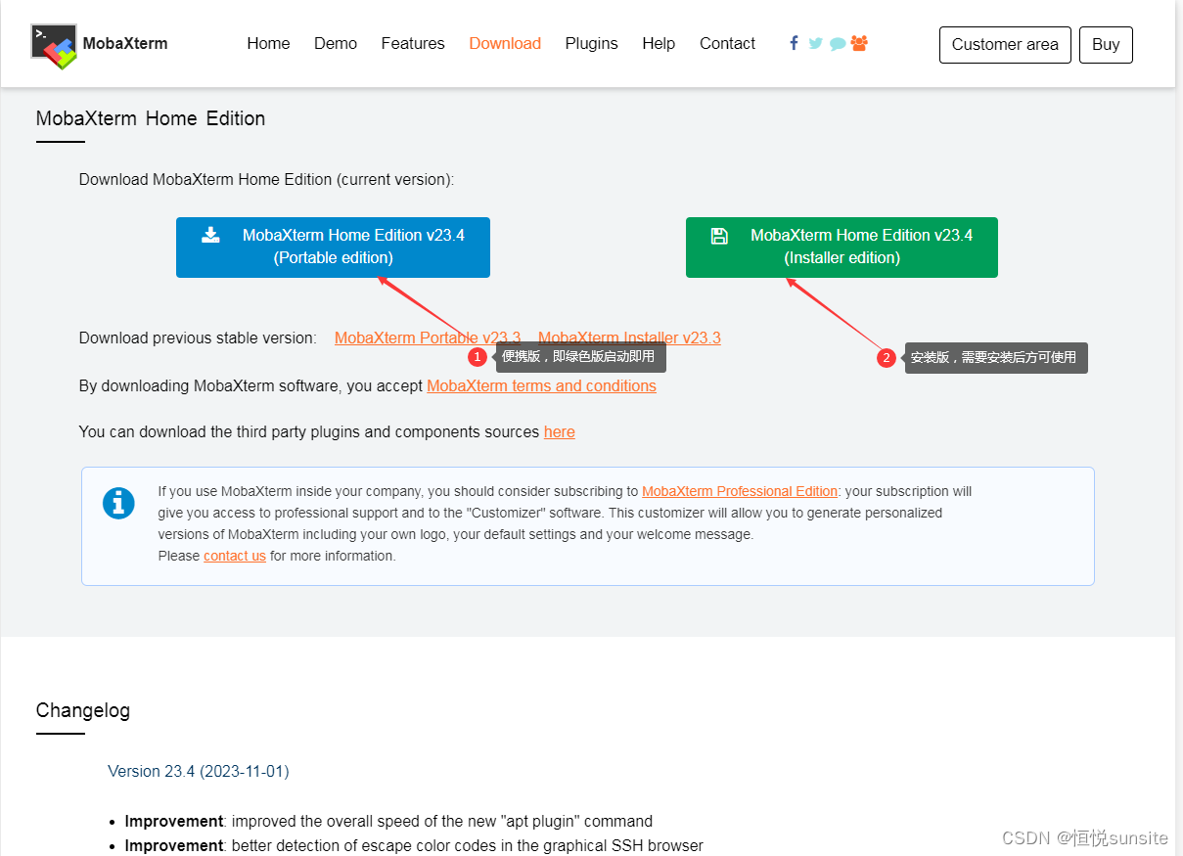The width and height of the screenshot is (1183, 856).
Task: Follow the 'here' plugins sources link
Action: click(560, 431)
